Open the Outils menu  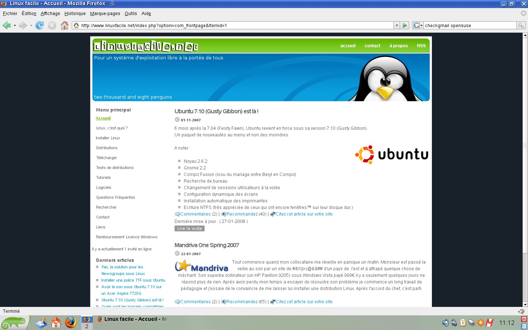tap(131, 14)
